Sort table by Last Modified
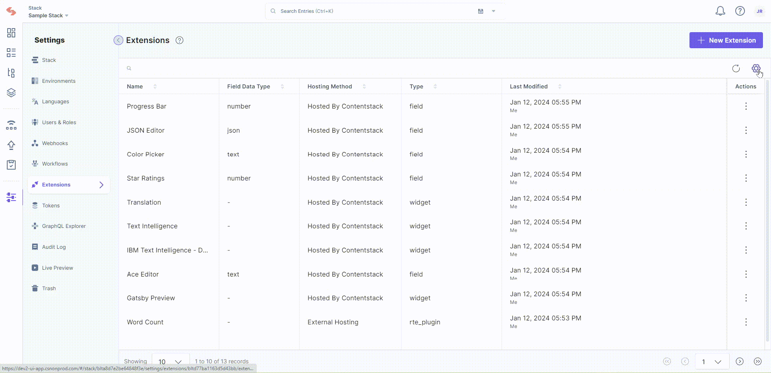This screenshot has width=771, height=373. tap(560, 86)
